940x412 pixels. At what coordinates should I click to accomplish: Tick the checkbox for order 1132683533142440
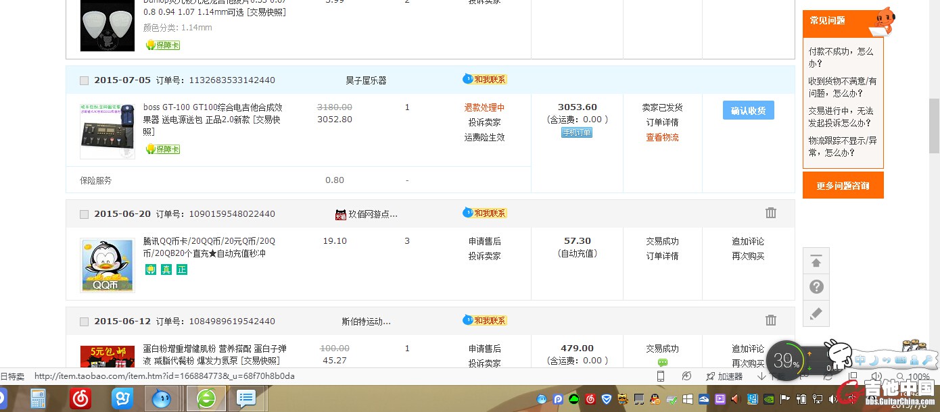click(x=84, y=80)
